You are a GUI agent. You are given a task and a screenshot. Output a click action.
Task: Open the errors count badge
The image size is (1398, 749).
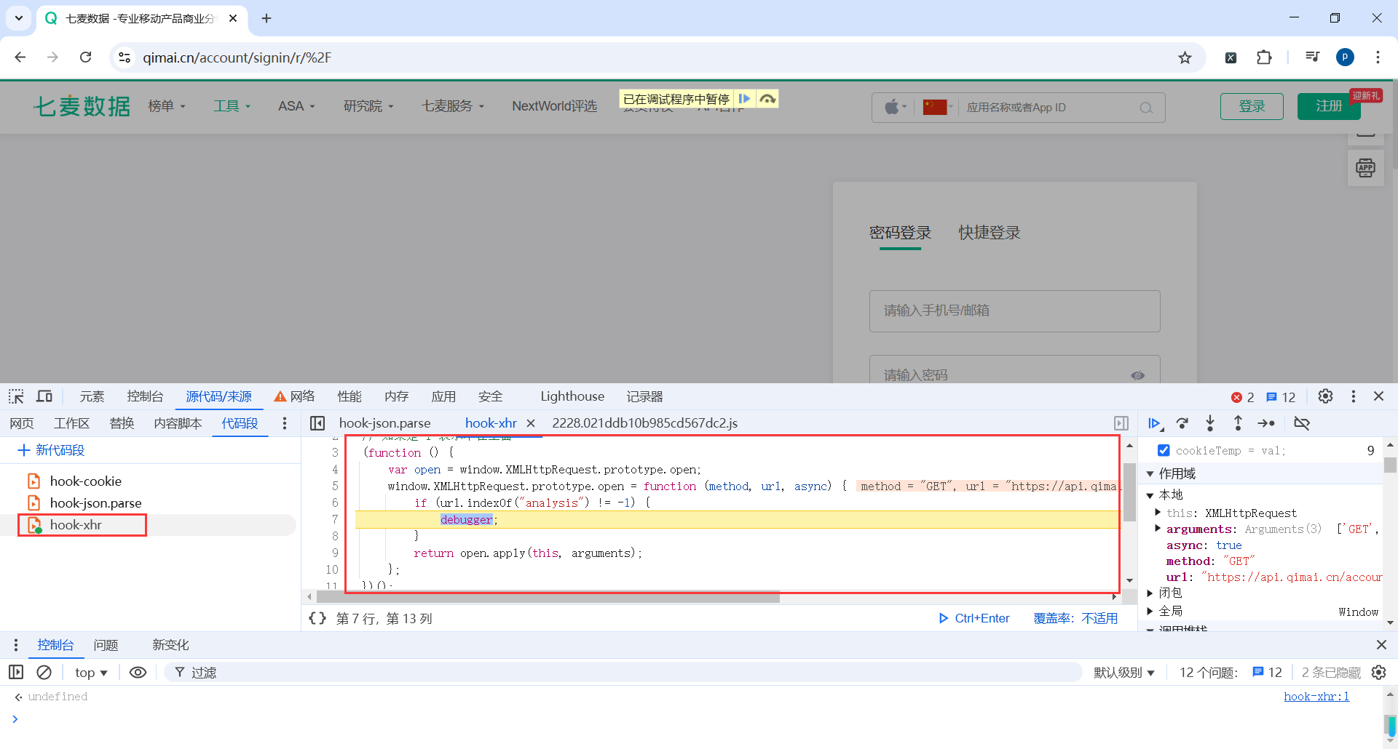[x=1242, y=397]
